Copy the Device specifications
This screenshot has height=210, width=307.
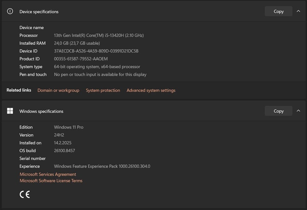279,12
